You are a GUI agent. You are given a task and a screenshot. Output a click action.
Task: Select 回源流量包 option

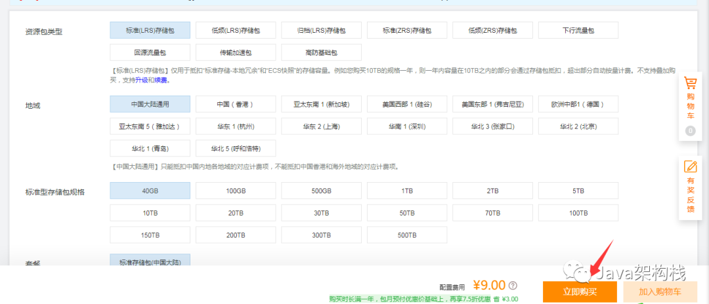(150, 52)
